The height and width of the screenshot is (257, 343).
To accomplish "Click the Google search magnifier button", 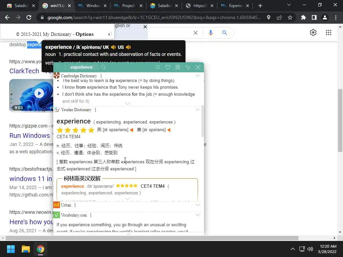I will pos(225,33).
